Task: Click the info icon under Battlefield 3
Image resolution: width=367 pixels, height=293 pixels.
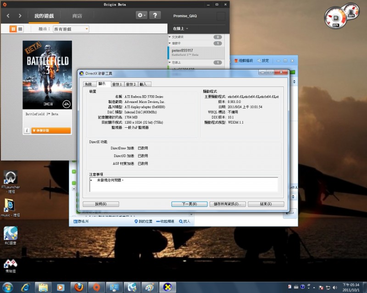Action: (27, 130)
